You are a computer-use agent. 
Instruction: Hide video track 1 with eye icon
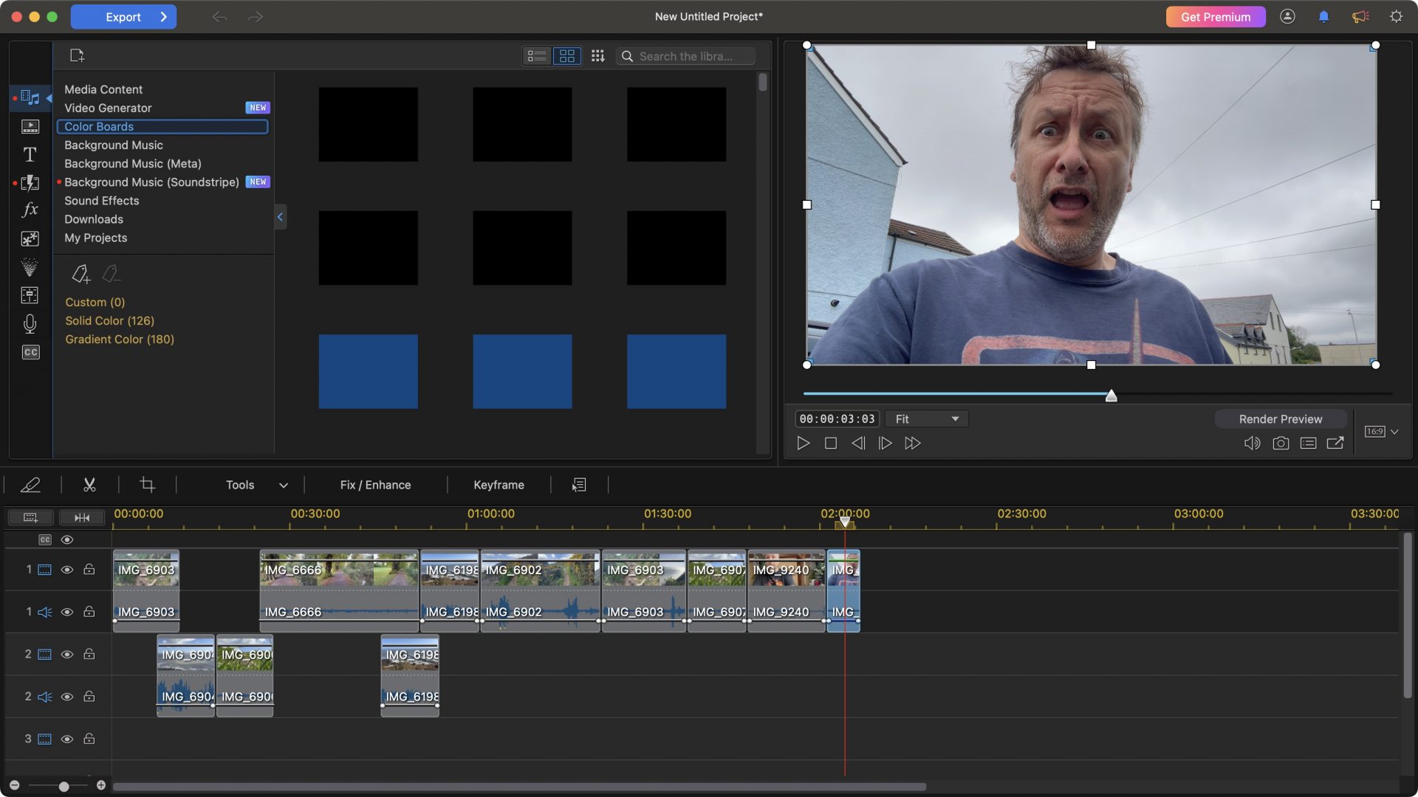click(x=67, y=570)
